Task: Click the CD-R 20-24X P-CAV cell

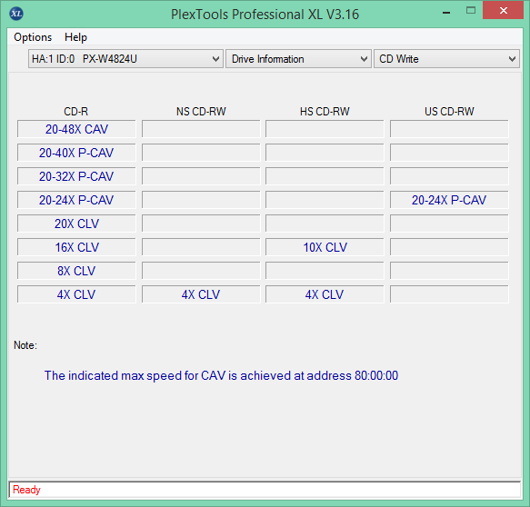Action: (76, 200)
